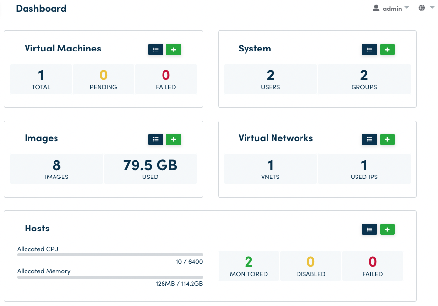Open the Images list view icon

click(x=156, y=140)
